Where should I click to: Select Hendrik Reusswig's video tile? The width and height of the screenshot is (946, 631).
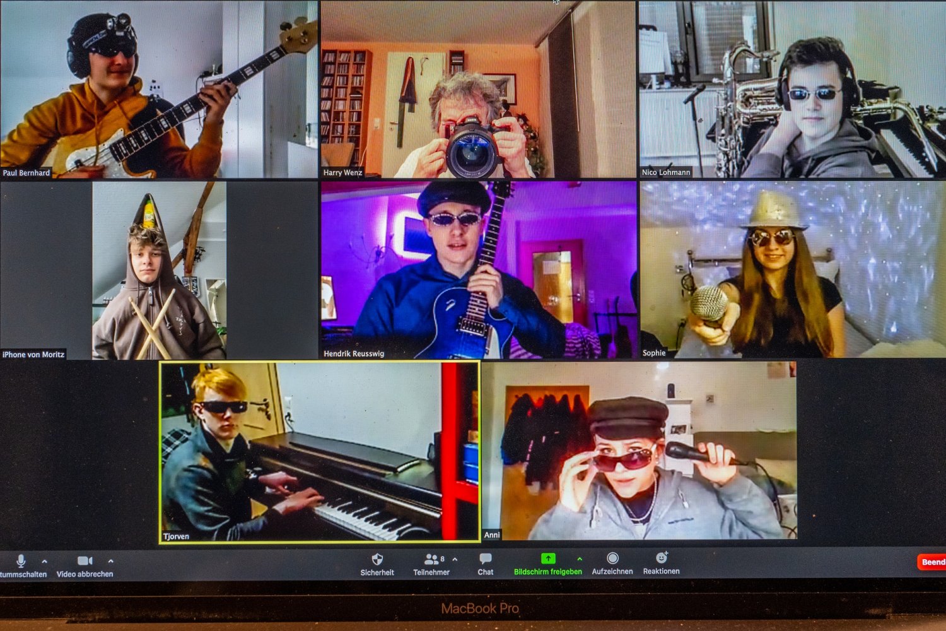(x=479, y=270)
